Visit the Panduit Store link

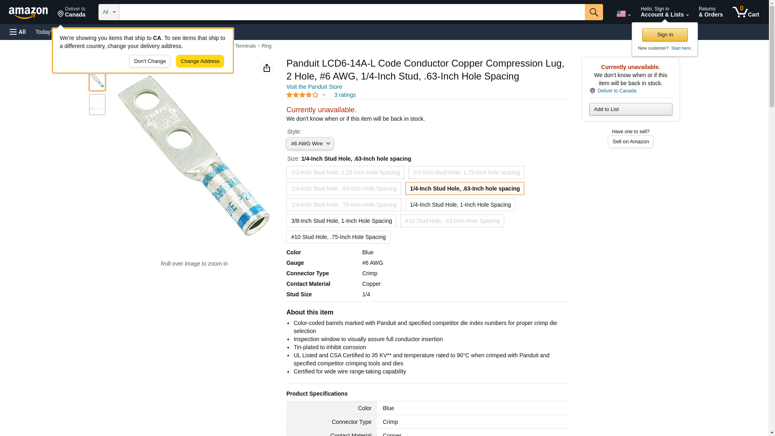314,87
